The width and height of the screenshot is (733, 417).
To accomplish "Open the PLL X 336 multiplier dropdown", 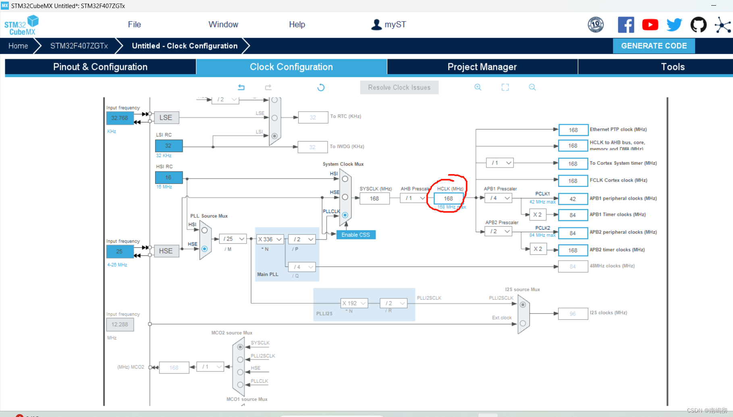I will tap(270, 239).
